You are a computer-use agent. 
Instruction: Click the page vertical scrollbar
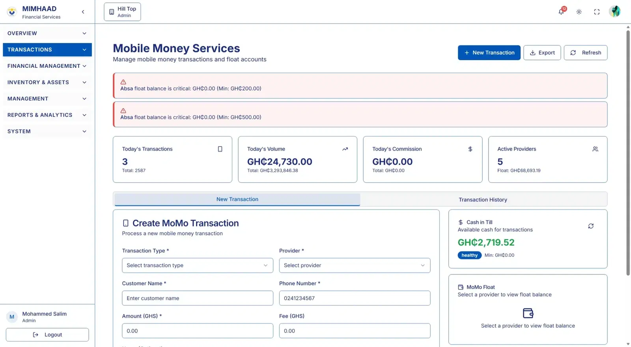628,153
